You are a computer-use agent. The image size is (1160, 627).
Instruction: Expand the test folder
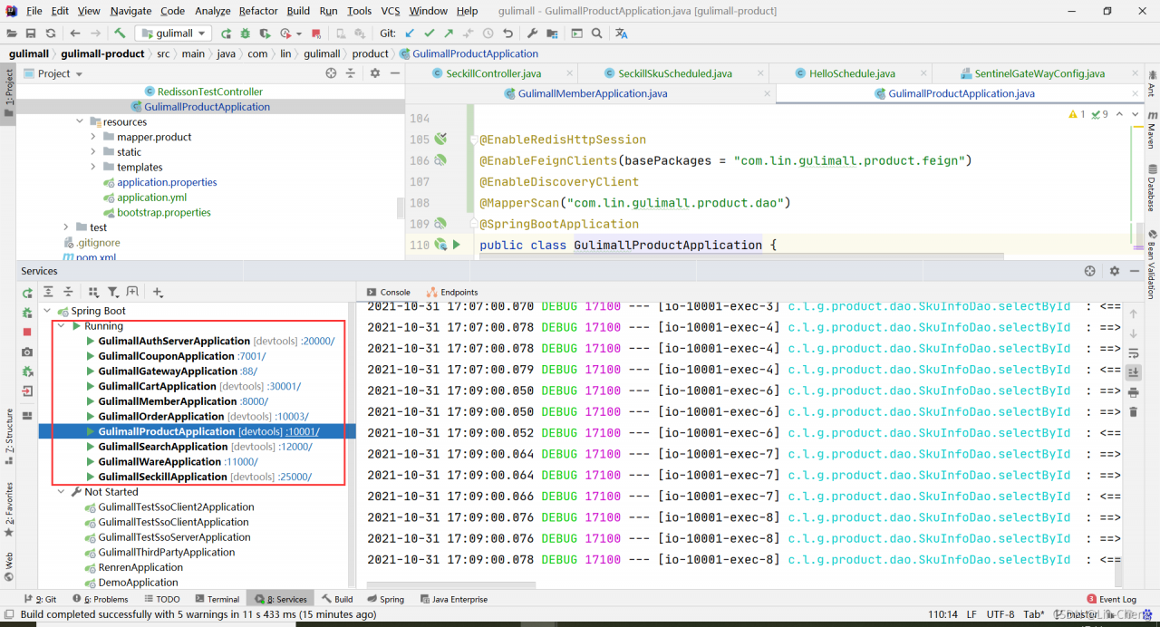click(66, 227)
